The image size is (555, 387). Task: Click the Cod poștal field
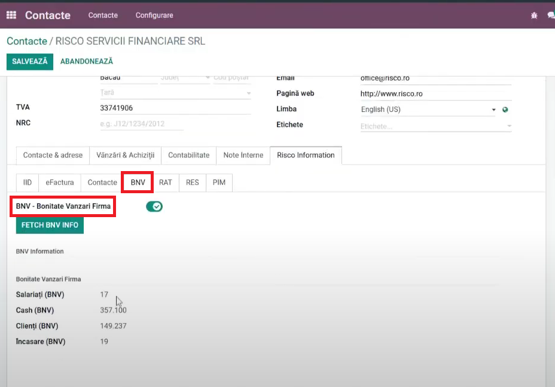(232, 78)
